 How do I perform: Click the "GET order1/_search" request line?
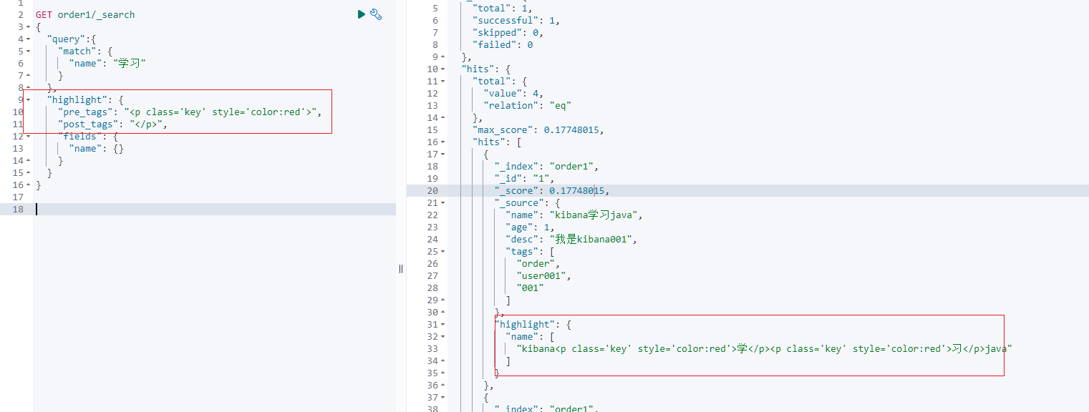(86, 14)
